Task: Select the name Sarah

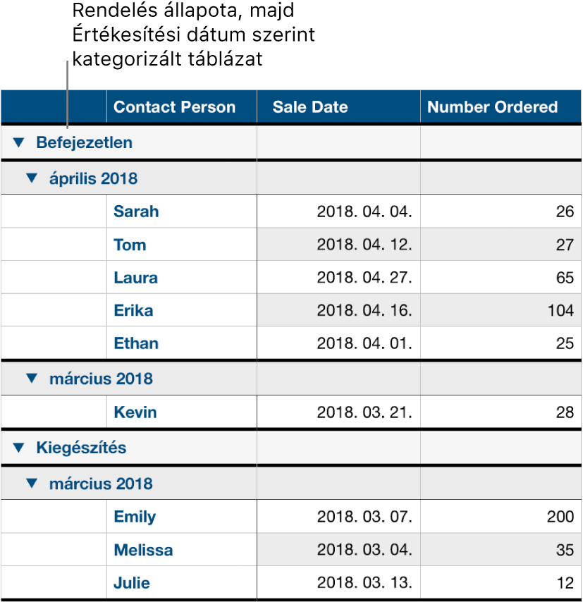Action: pos(135,211)
